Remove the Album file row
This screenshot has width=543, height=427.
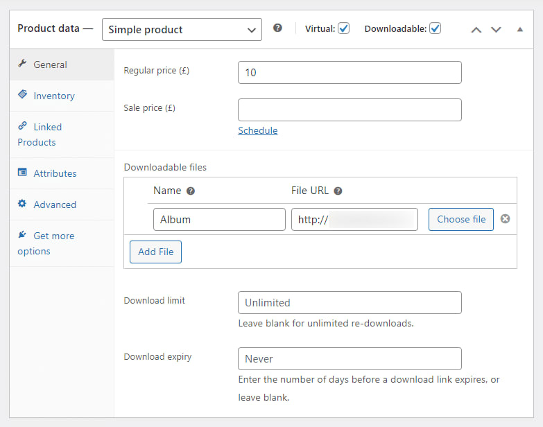[x=506, y=218]
